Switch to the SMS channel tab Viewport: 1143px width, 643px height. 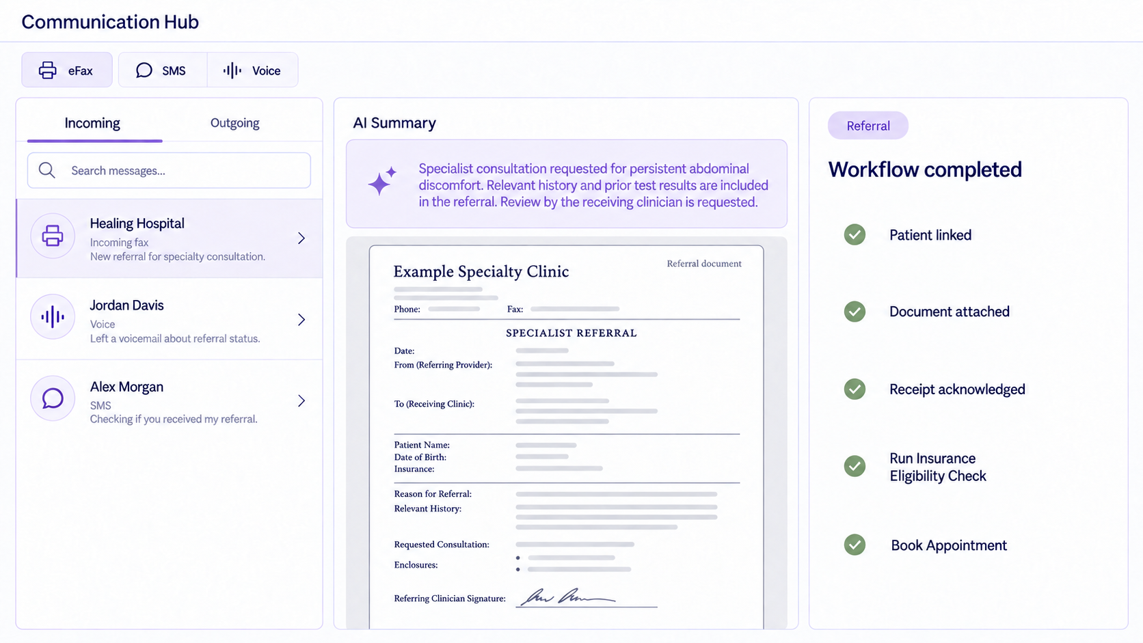(163, 70)
